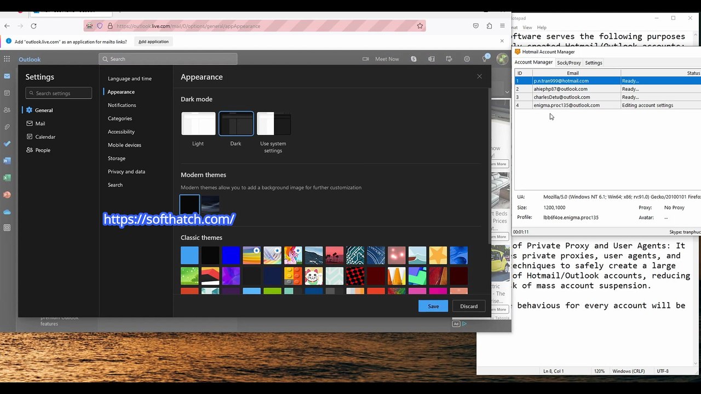Open OneDrive cloud icon in app rail
The width and height of the screenshot is (701, 394).
click(x=7, y=212)
